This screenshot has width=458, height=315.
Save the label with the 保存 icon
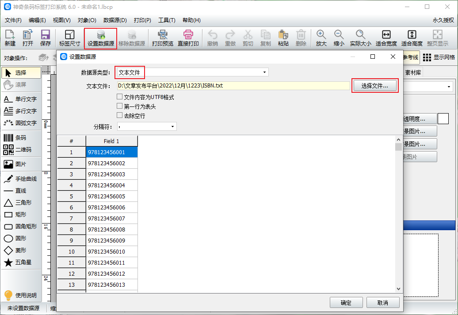click(x=45, y=38)
